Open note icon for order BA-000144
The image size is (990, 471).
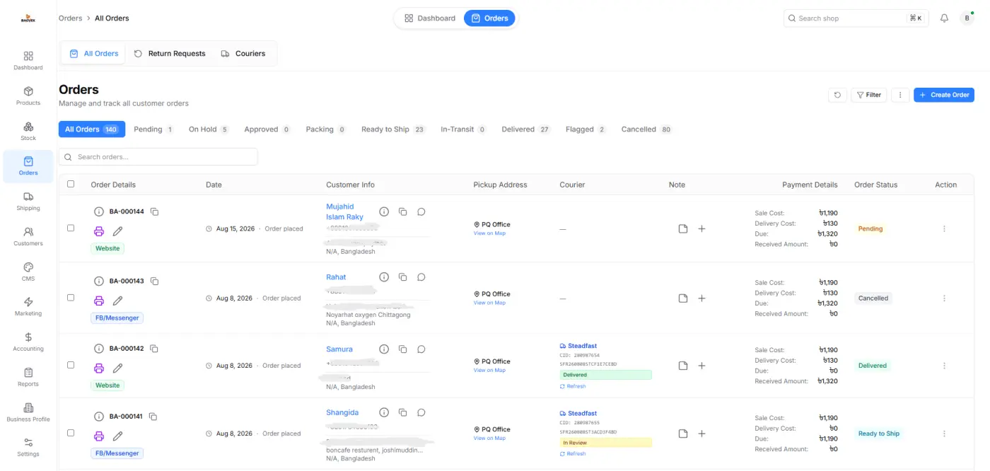pyautogui.click(x=683, y=229)
